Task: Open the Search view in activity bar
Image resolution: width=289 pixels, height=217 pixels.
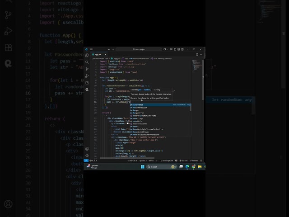Action: point(87,62)
